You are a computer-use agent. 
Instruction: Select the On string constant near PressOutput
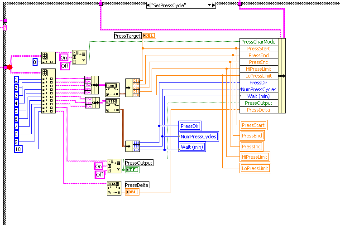(99, 166)
